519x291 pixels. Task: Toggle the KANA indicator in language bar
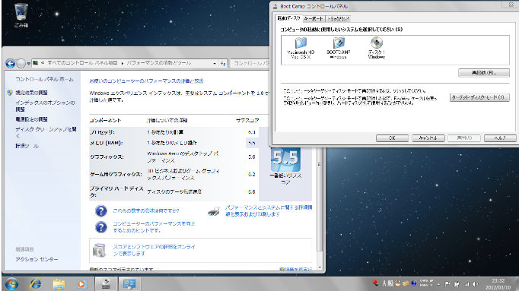[x=424, y=285]
